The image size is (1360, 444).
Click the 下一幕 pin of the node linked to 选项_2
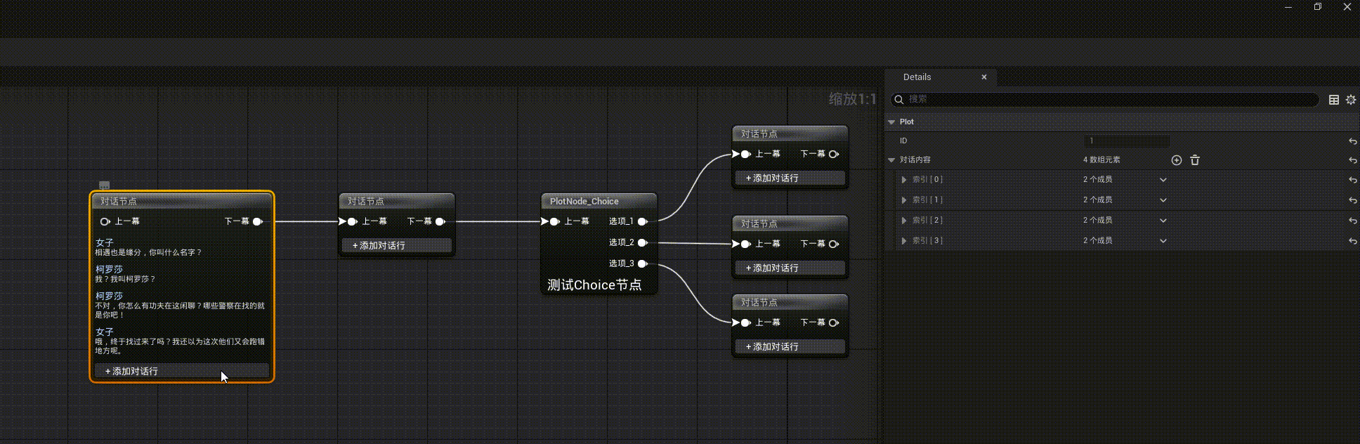tap(833, 244)
